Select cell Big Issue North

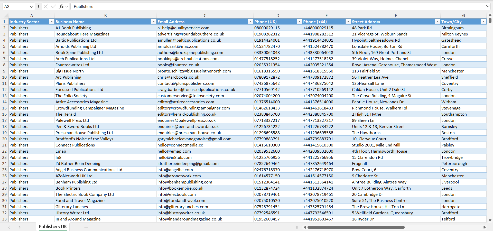coord(106,71)
